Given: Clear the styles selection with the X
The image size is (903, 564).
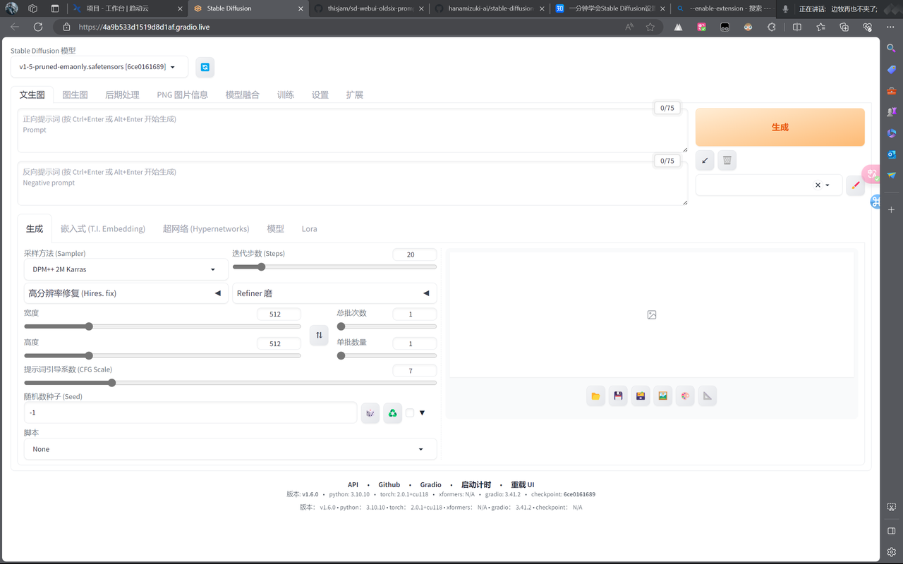Looking at the screenshot, I should pos(818,185).
